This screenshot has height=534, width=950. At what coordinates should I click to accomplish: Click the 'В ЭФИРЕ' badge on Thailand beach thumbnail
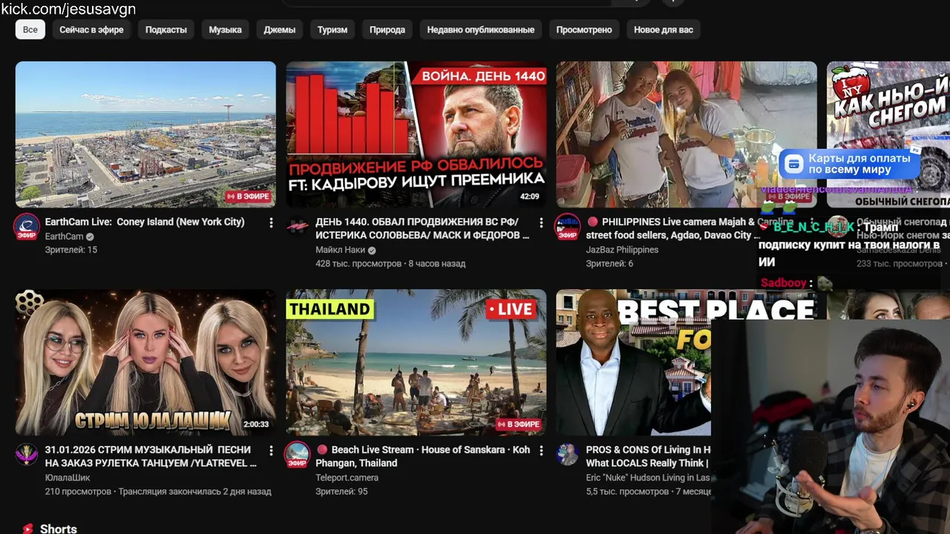(519, 424)
